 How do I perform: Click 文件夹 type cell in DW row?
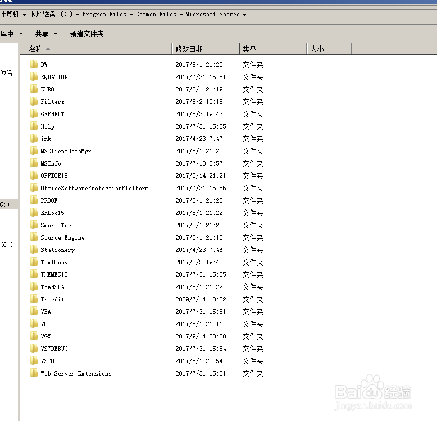point(253,65)
